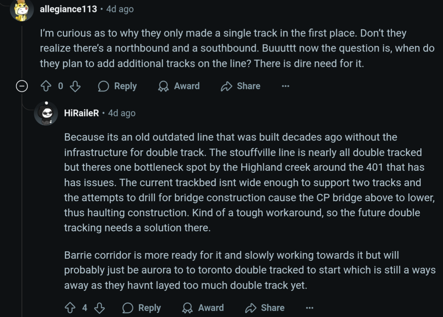Open the Share options on HiRaileR's reply
The width and height of the screenshot is (443, 317).
click(264, 308)
